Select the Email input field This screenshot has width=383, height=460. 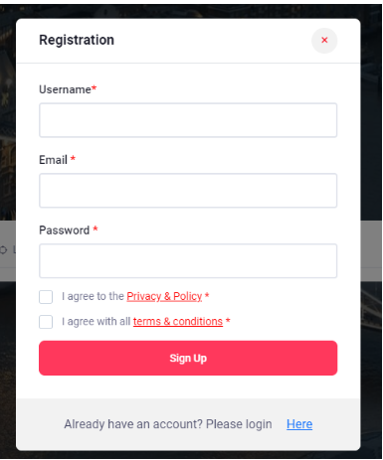click(x=188, y=191)
